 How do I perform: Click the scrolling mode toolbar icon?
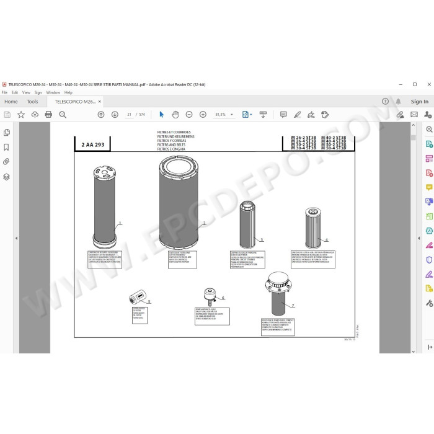point(263,115)
